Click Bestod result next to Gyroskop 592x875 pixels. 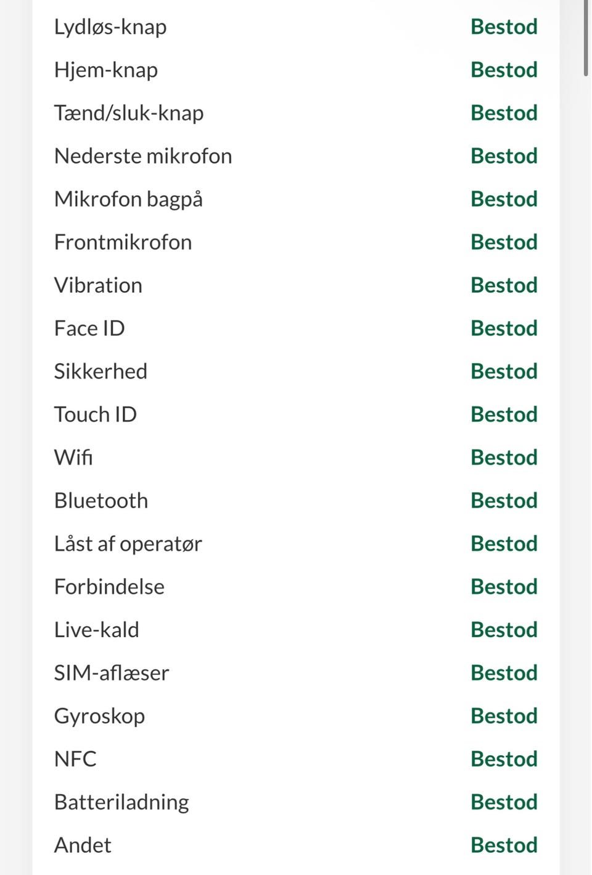pyautogui.click(x=504, y=716)
